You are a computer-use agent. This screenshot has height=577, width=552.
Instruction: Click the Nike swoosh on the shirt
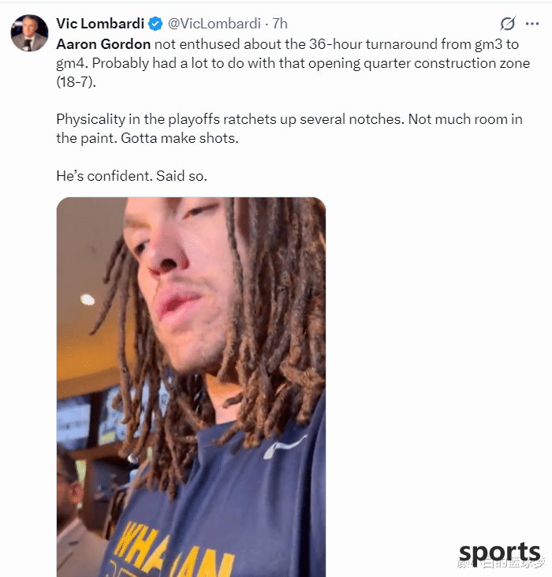pos(285,446)
